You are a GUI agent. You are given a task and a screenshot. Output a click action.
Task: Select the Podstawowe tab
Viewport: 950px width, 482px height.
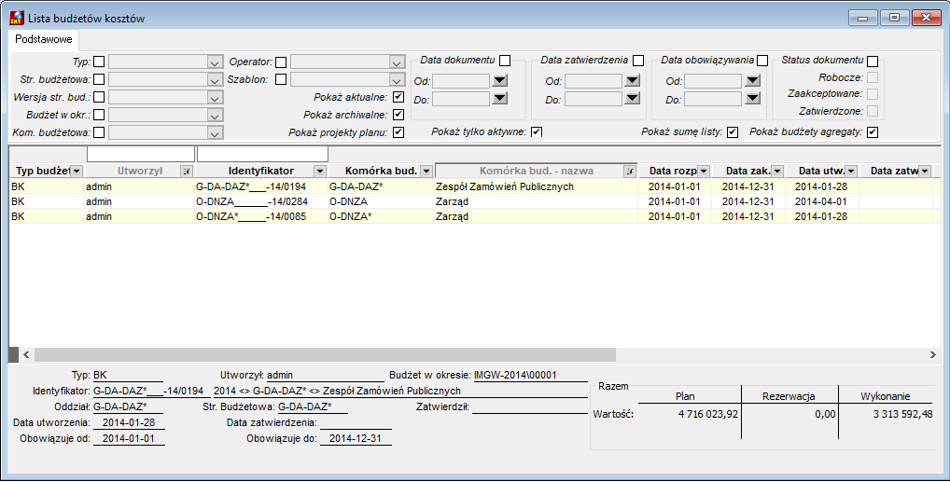pyautogui.click(x=44, y=39)
